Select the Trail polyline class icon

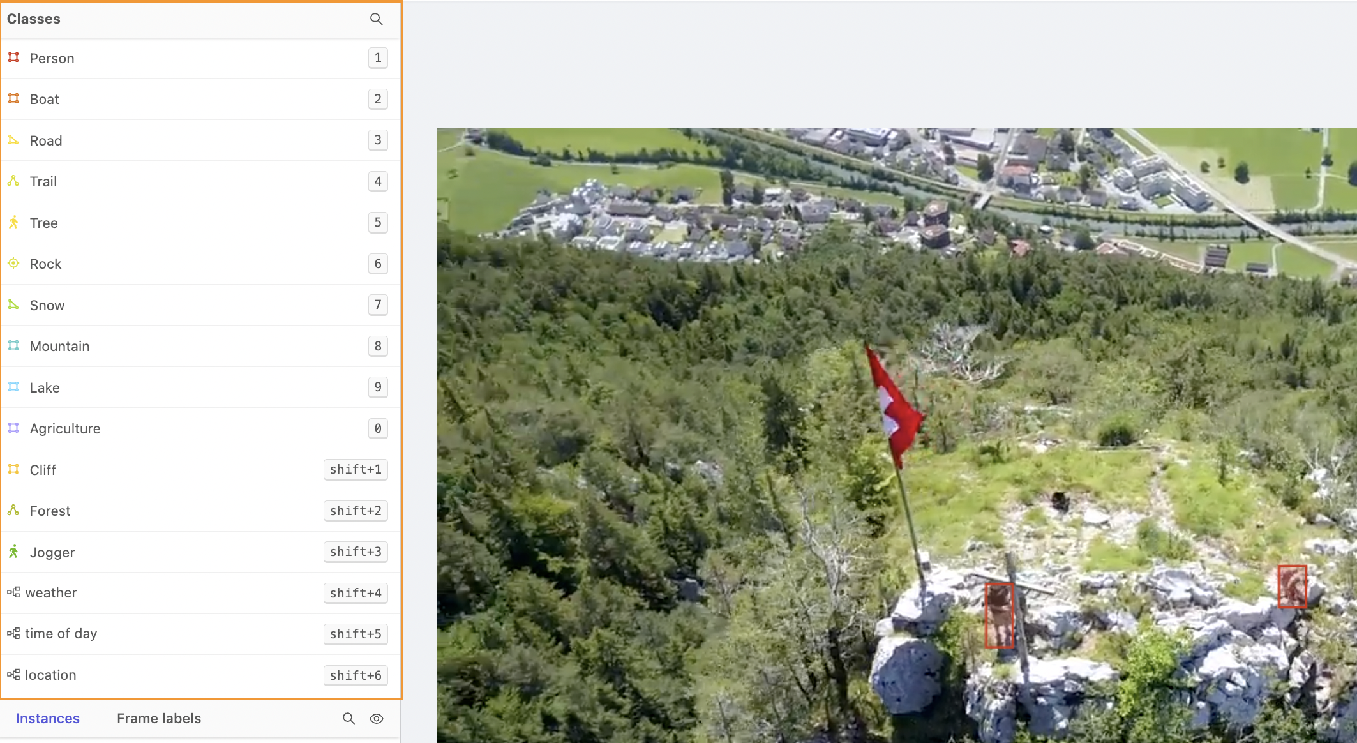(13, 181)
